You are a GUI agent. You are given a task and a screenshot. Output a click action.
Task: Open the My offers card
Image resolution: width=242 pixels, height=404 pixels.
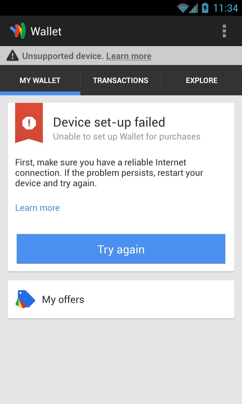point(121,299)
